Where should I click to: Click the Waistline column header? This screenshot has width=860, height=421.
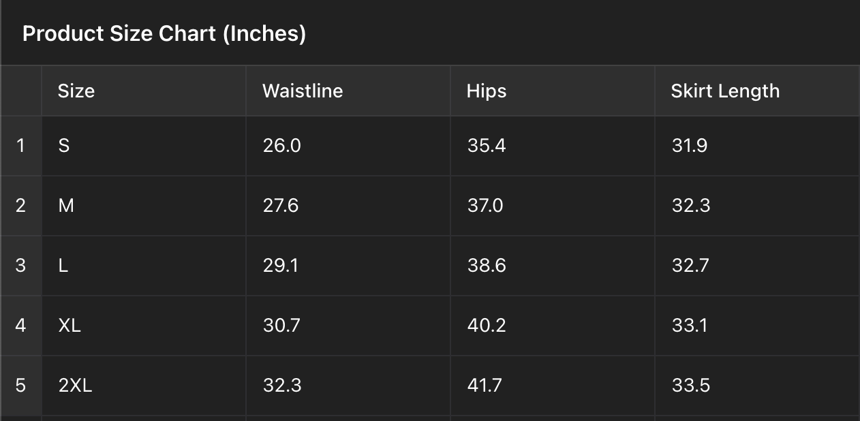pos(303,91)
